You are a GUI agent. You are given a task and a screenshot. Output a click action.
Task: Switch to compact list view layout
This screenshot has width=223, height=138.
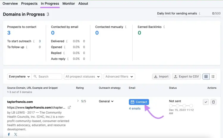pos(213,77)
